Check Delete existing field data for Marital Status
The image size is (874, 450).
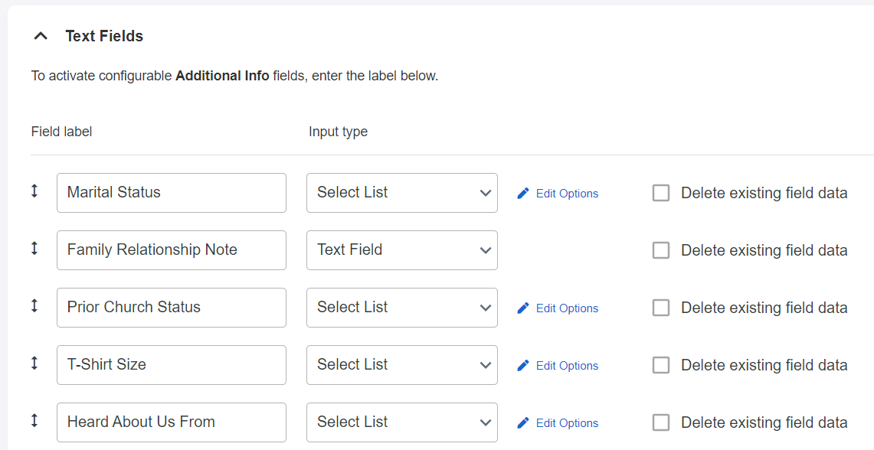[661, 194]
